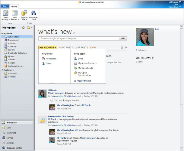Click the Post button in share box
The width and height of the screenshot is (184, 151).
[123, 38]
